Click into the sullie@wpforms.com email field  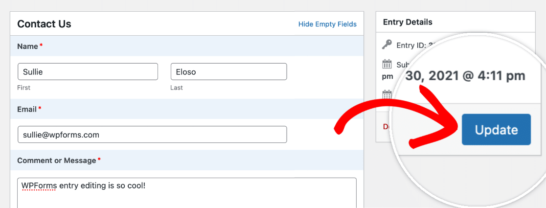click(x=152, y=135)
